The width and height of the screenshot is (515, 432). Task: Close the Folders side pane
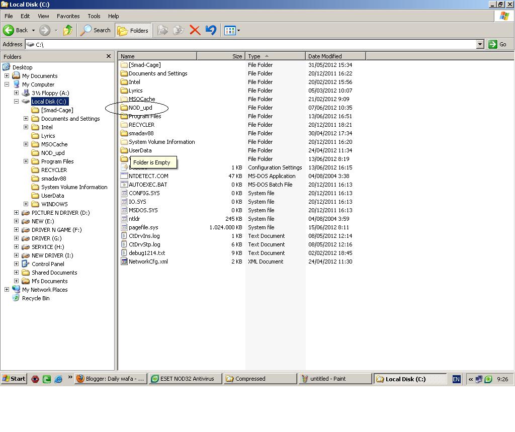pyautogui.click(x=109, y=56)
